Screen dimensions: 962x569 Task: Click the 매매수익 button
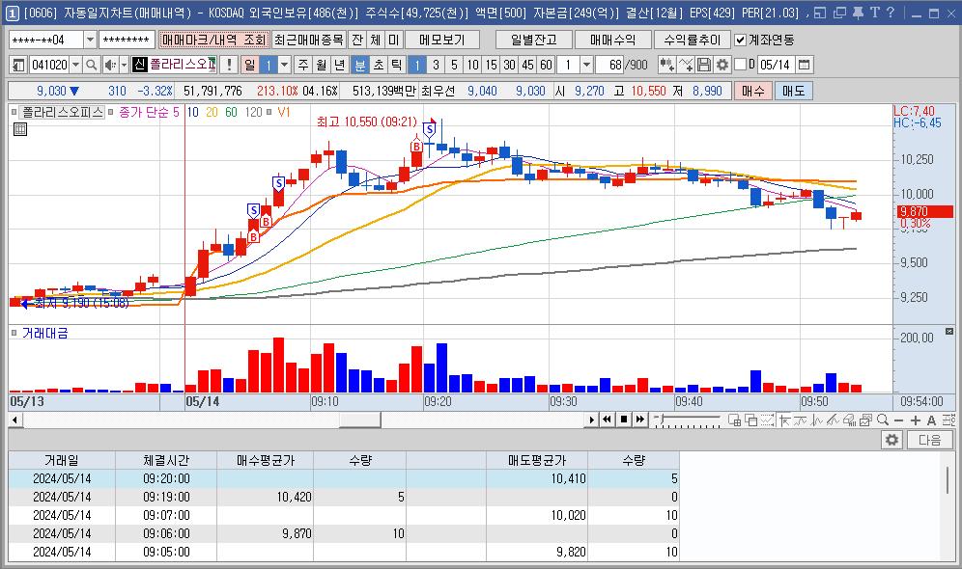pyautogui.click(x=613, y=40)
